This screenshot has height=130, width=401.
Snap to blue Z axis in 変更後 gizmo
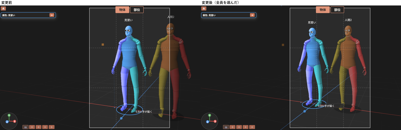point(207,122)
